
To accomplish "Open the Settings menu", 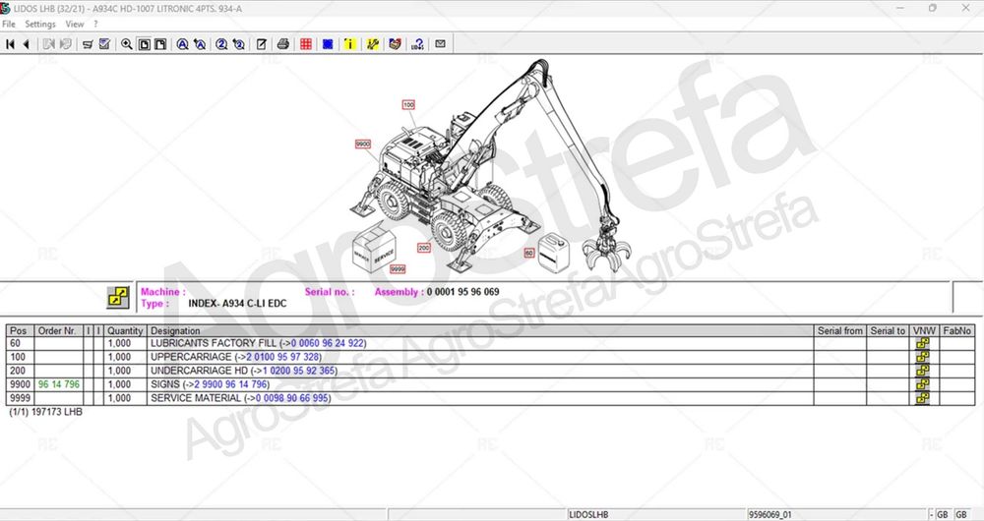I will click(40, 24).
